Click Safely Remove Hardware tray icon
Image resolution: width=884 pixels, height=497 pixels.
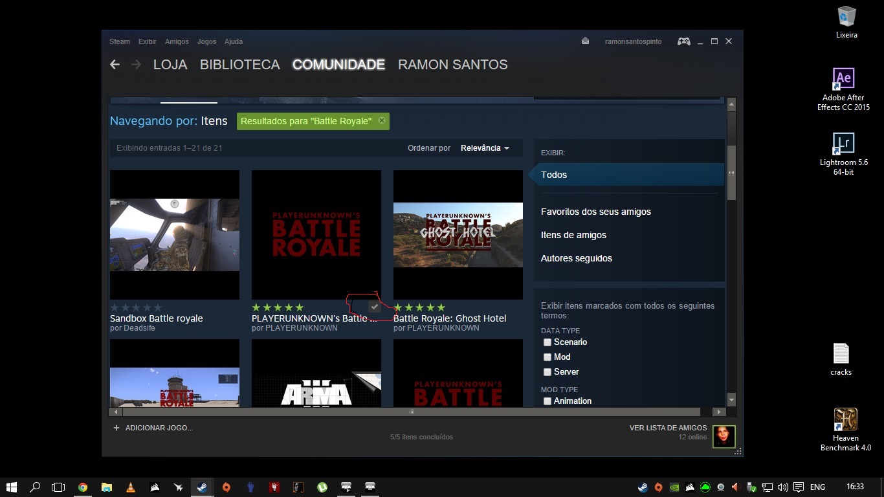click(x=751, y=487)
